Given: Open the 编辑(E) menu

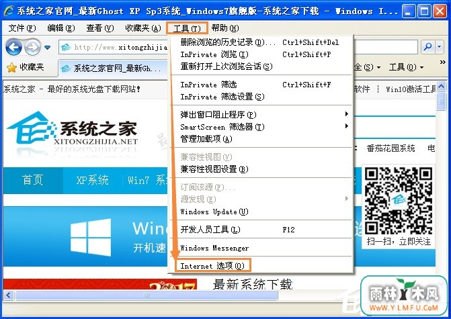Looking at the screenshot, I should pos(61,28).
